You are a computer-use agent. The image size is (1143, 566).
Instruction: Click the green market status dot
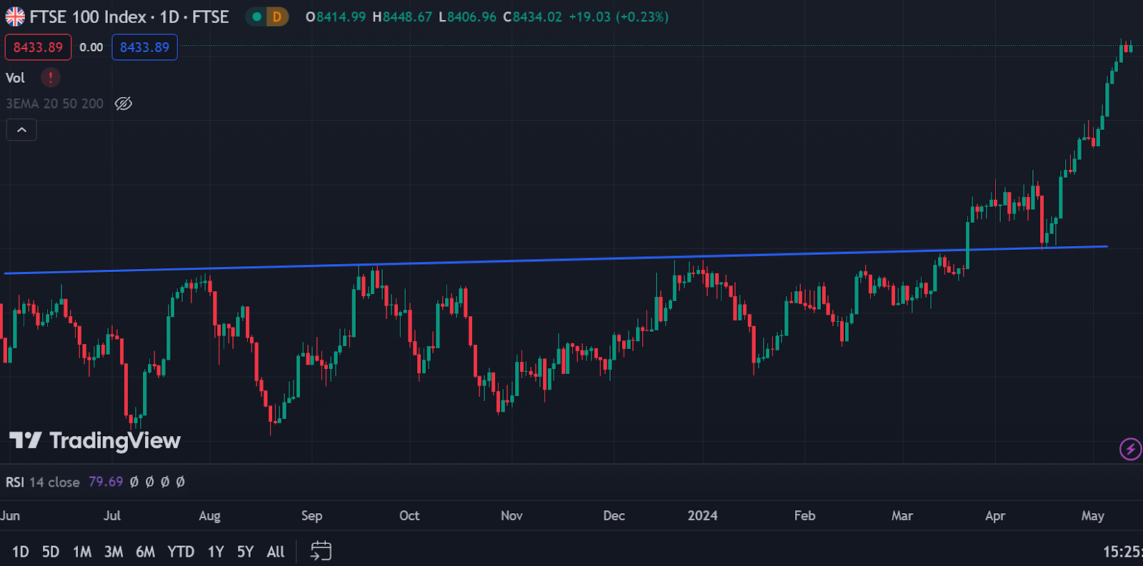256,16
